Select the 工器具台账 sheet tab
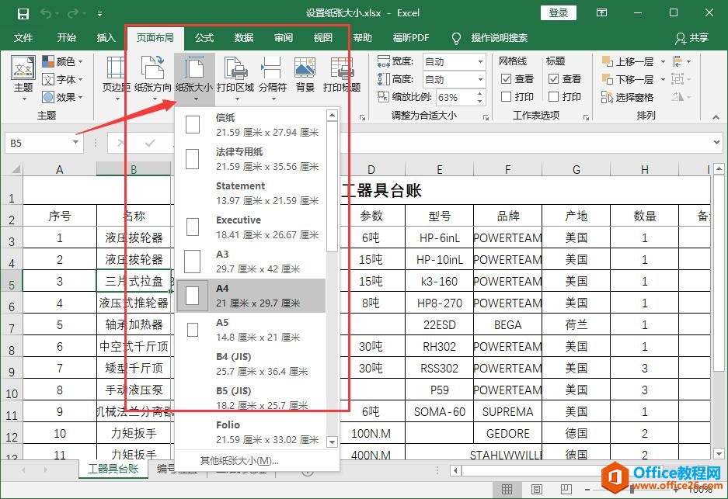This screenshot has width=728, height=499. coord(113,469)
